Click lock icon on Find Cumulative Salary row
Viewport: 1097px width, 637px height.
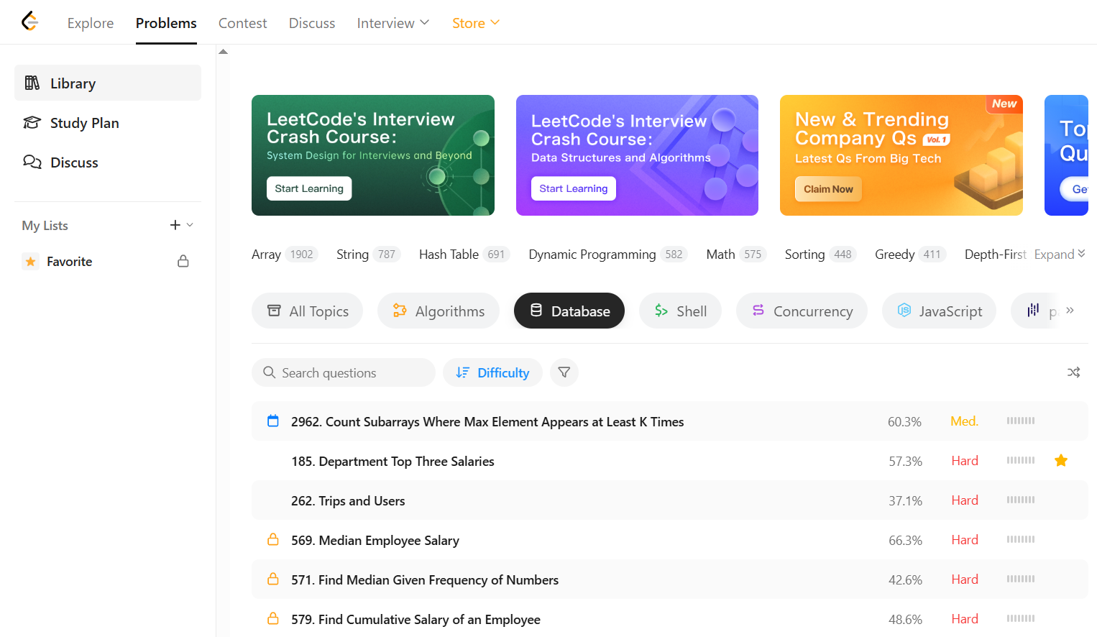[x=273, y=618]
